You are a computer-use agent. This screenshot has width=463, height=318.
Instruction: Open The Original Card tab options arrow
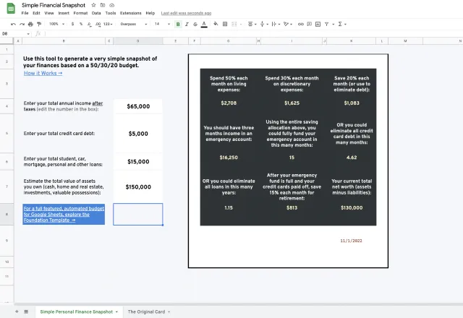(169, 311)
